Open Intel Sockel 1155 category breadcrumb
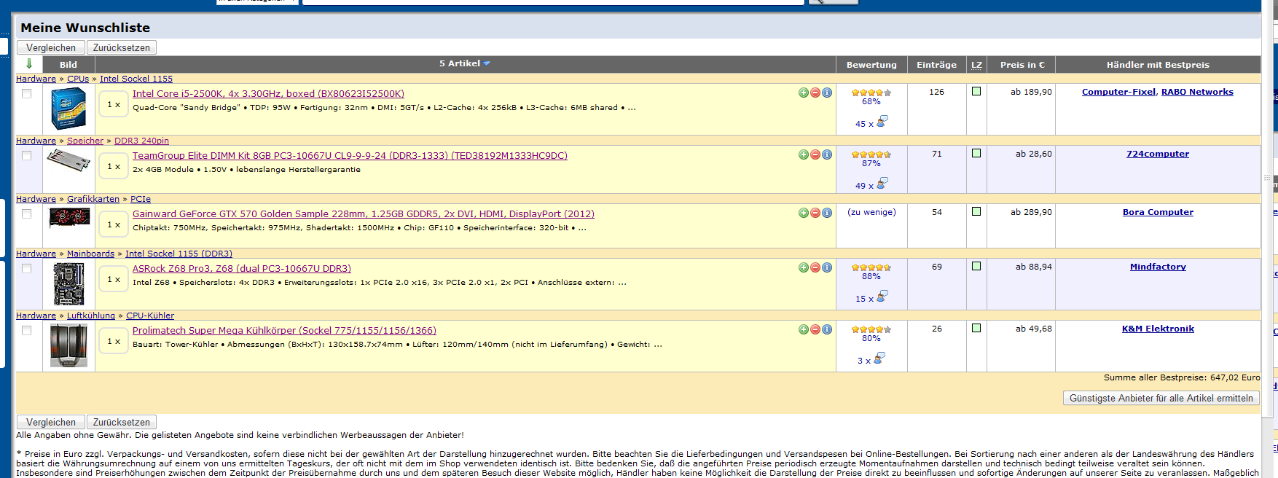Screen dimensions: 1278x478 136,79
